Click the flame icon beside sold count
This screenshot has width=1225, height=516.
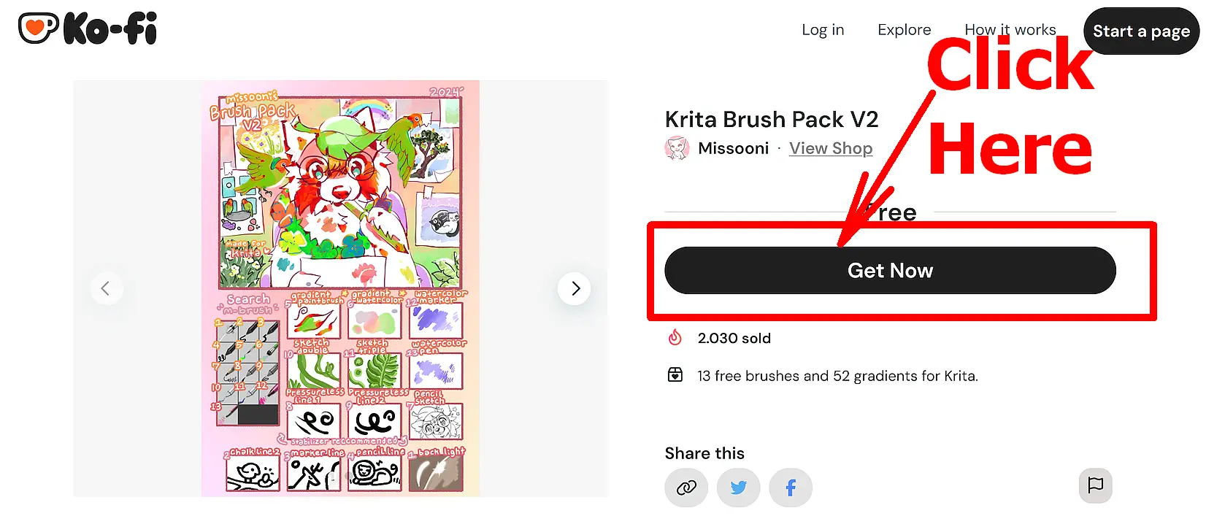pos(675,337)
